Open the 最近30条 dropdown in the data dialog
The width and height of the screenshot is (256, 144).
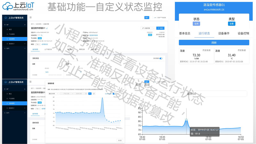tap(53, 94)
